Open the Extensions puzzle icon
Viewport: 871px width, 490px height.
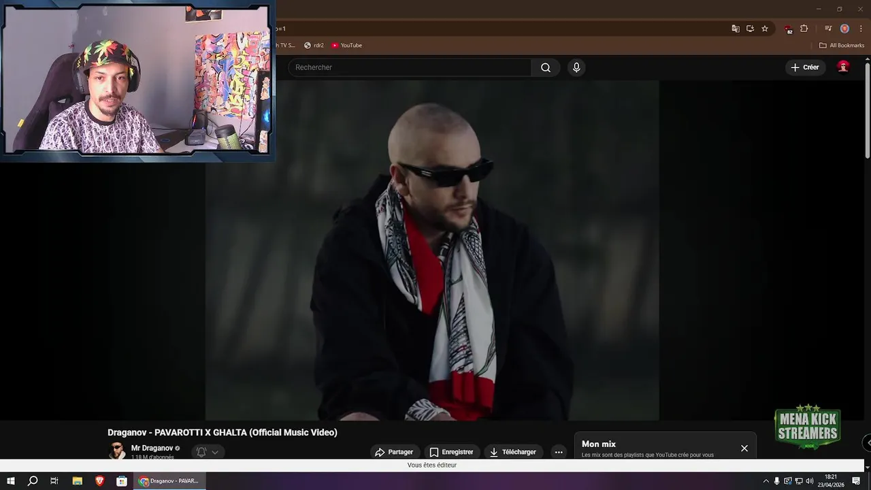click(804, 29)
